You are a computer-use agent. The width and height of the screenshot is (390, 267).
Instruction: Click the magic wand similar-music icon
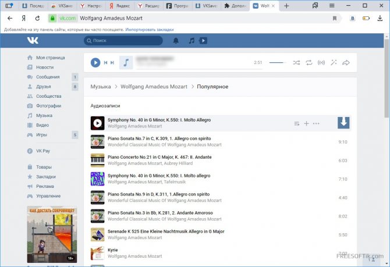[334, 63]
